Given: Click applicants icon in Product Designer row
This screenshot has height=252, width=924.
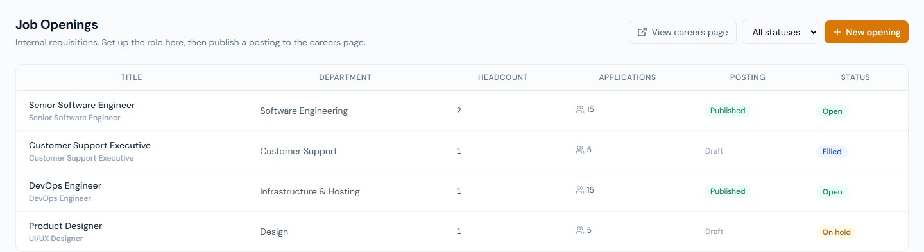Looking at the screenshot, I should click(580, 230).
